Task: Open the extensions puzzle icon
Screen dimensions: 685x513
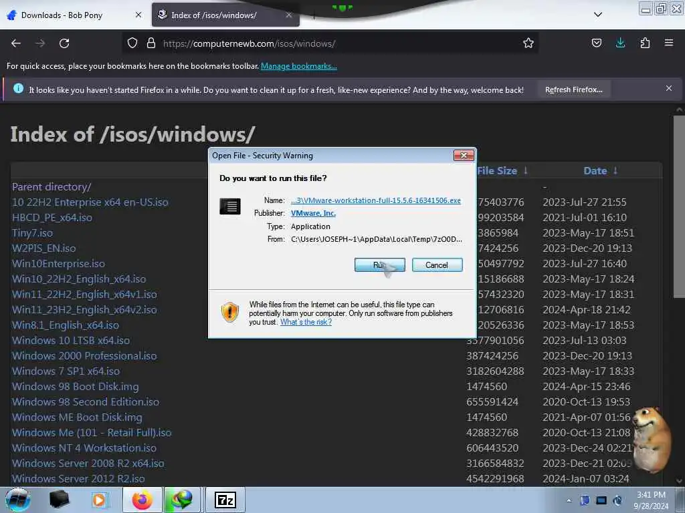Action: pos(645,43)
